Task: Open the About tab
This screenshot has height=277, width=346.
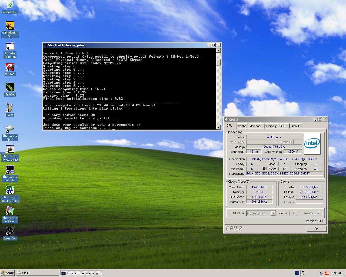Action: pyautogui.click(x=295, y=126)
